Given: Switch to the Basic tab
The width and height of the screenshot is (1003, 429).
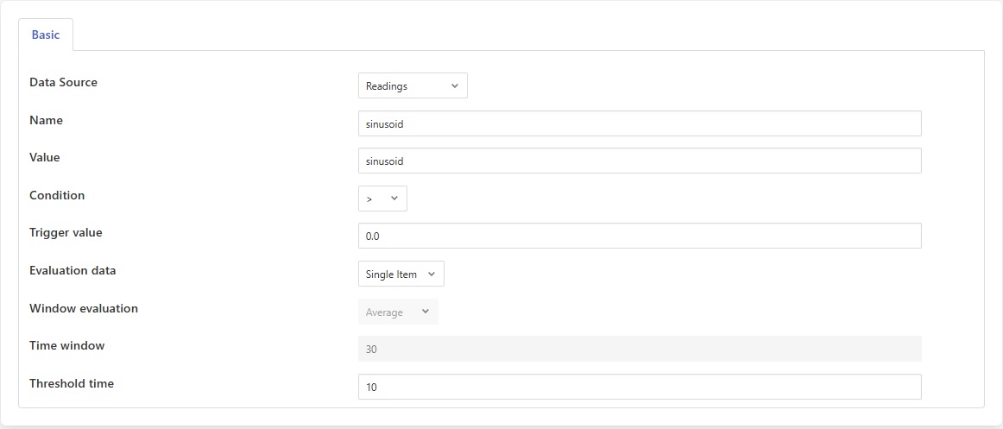Looking at the screenshot, I should 46,35.
